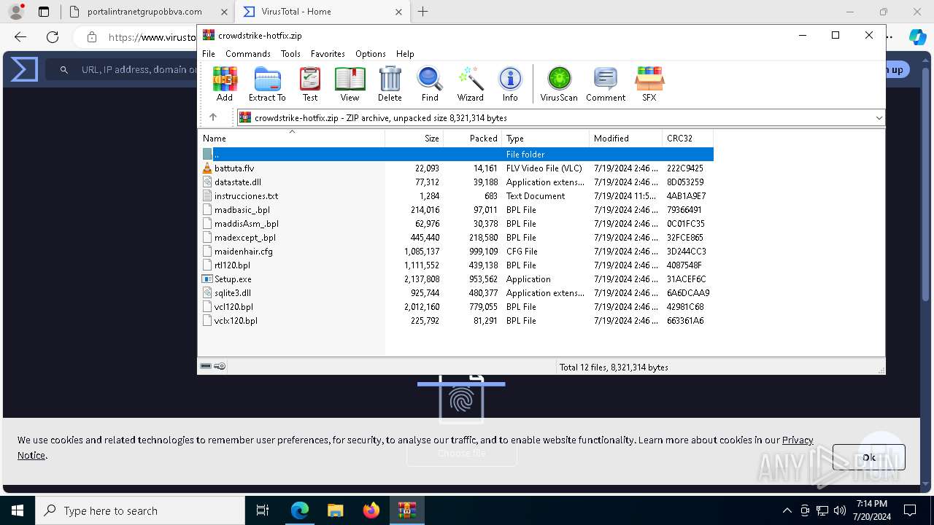Select maddisAsm_.bpl file
934x525 pixels.
click(456, 224)
